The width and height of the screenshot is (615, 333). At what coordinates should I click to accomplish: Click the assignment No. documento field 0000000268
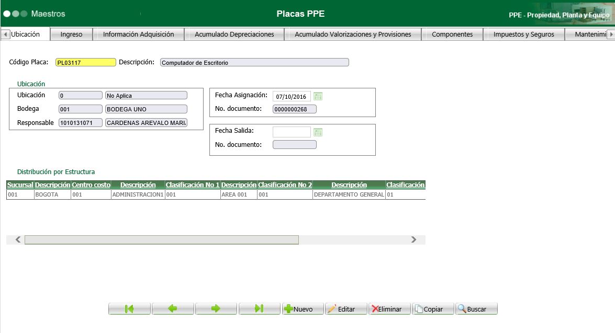[x=295, y=109]
